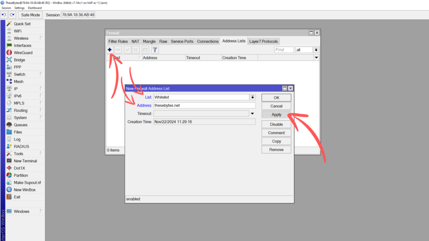Switch to the Layer7 Protocols tab
The image size is (429, 241).
coord(263,41)
